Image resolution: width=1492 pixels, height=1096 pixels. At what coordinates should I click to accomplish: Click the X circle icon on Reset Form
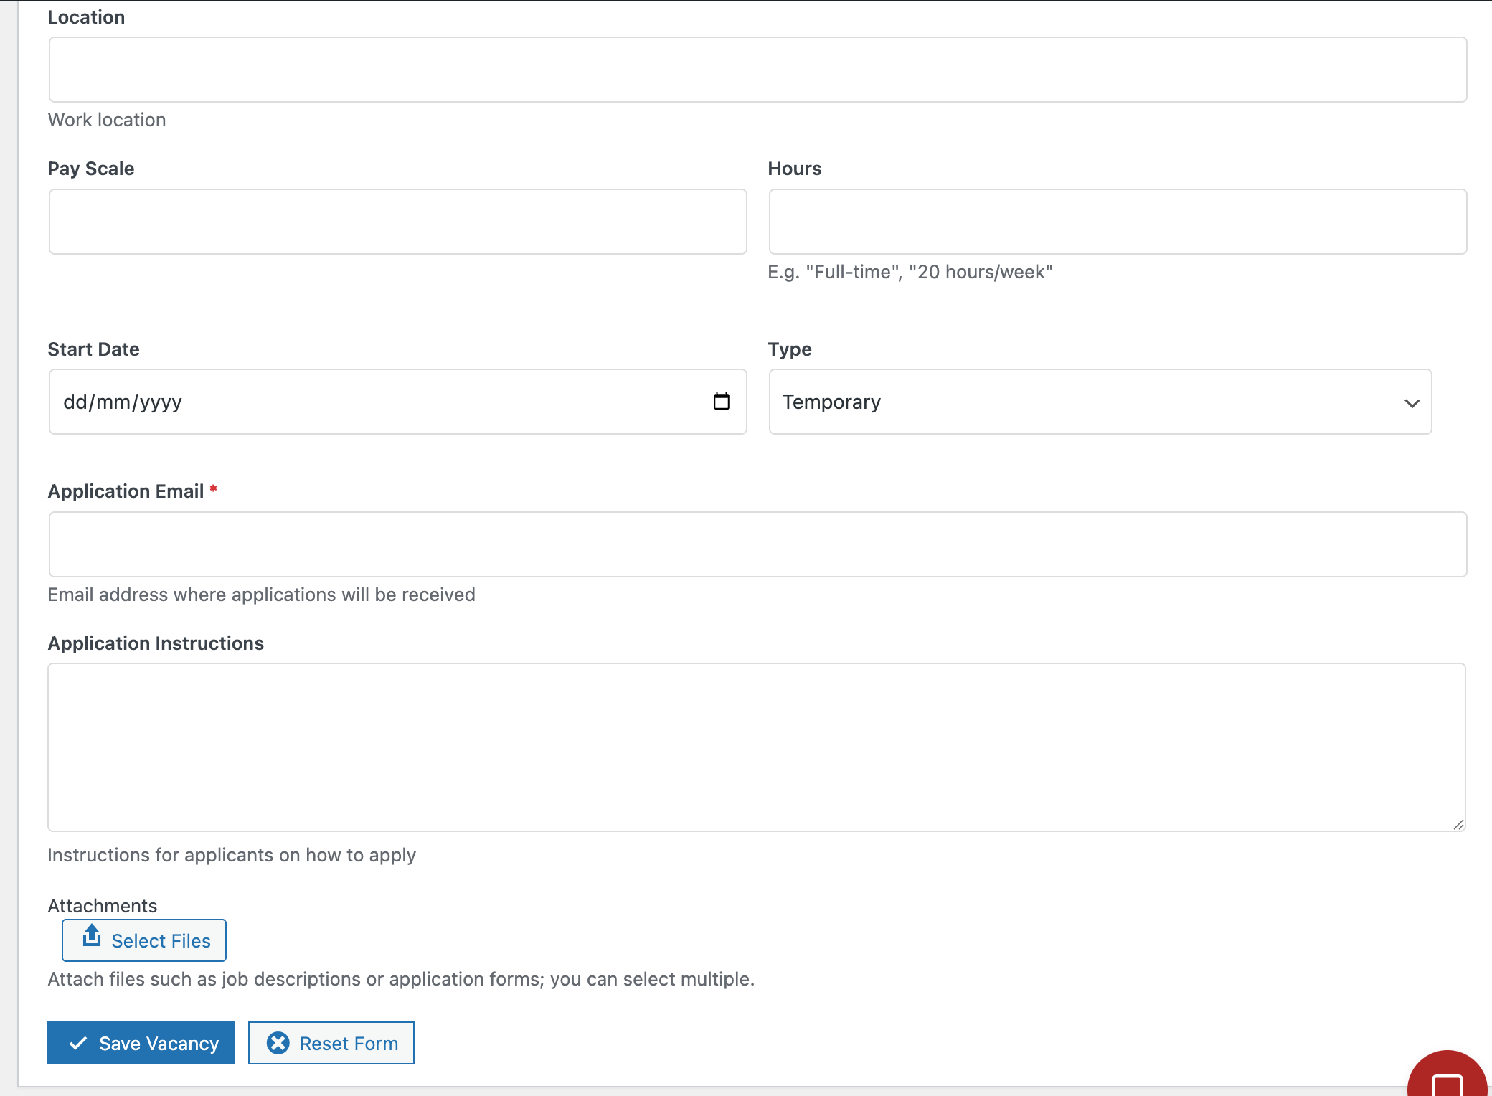point(278,1043)
